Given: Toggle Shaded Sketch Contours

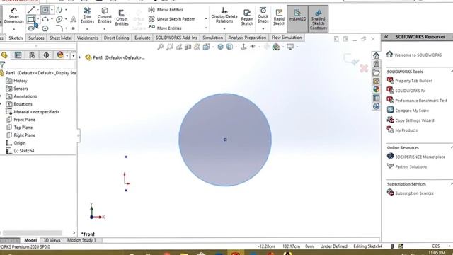Looking at the screenshot, I should (x=318, y=18).
